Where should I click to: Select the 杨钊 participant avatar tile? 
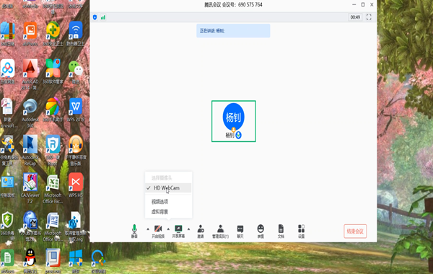234,121
